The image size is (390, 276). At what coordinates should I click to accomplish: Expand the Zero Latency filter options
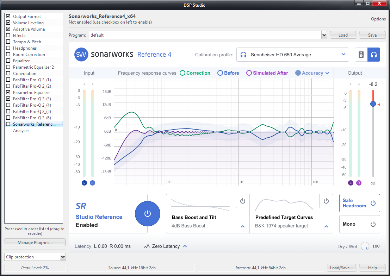185,246
